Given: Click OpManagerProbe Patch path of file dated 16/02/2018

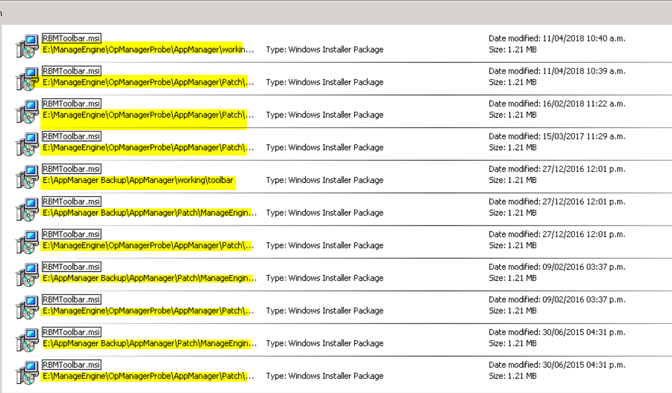Looking at the screenshot, I should [x=148, y=115].
